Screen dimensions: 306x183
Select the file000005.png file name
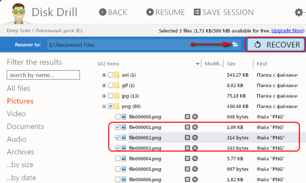pyautogui.click(x=145, y=169)
